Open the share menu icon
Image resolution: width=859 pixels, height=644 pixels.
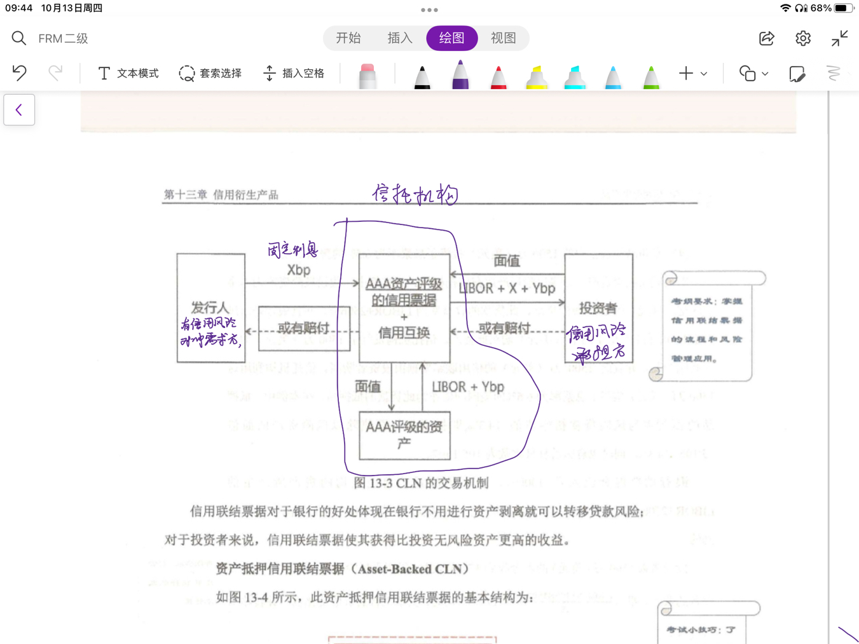tap(767, 39)
